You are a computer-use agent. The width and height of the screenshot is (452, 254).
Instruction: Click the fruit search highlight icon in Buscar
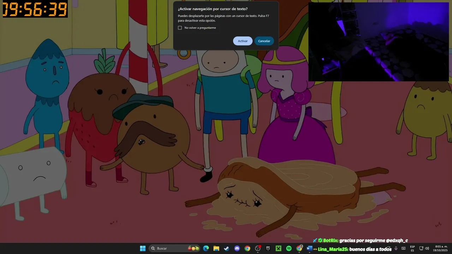coord(194,248)
